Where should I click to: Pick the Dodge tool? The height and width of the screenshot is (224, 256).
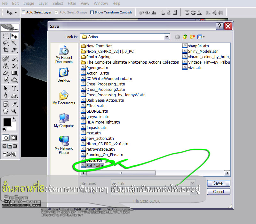click(x=14, y=80)
